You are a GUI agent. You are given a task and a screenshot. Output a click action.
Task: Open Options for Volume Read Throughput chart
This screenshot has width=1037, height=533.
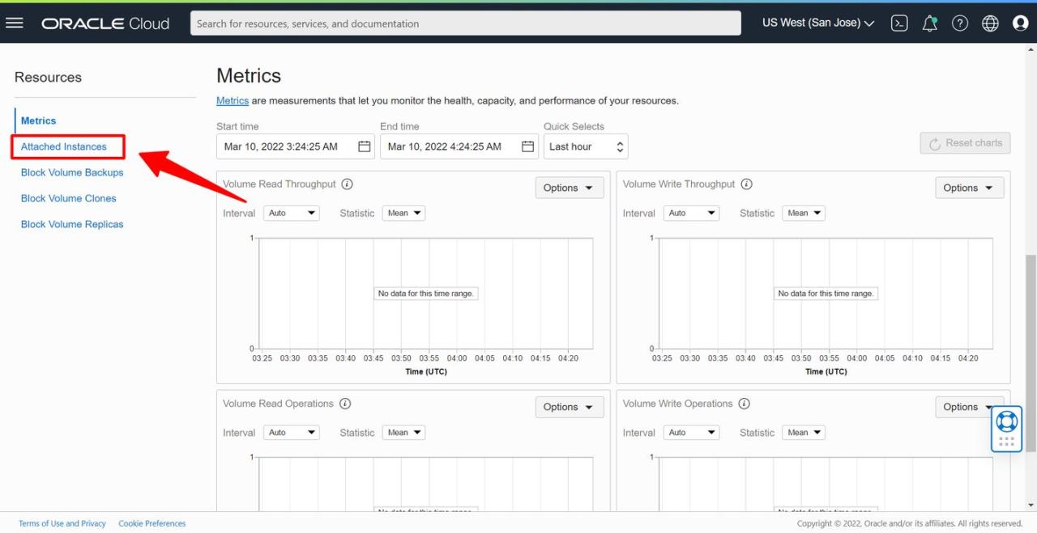pos(570,188)
